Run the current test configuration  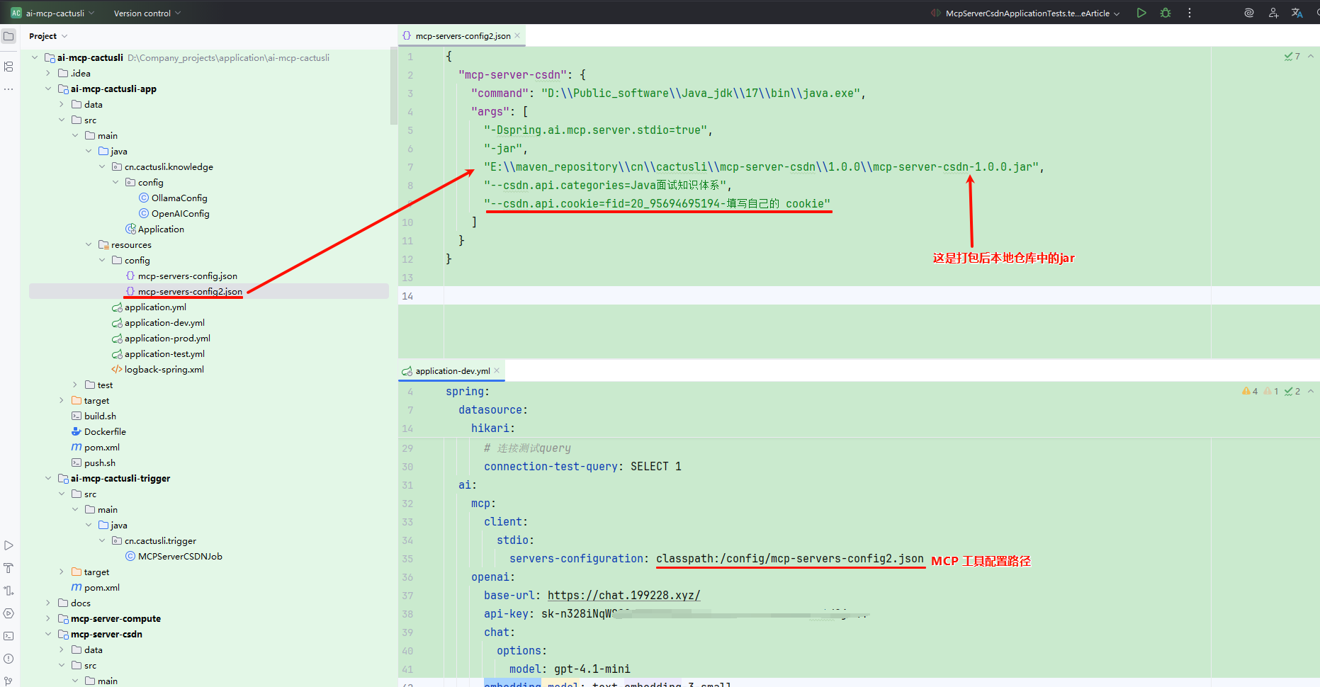1141,13
